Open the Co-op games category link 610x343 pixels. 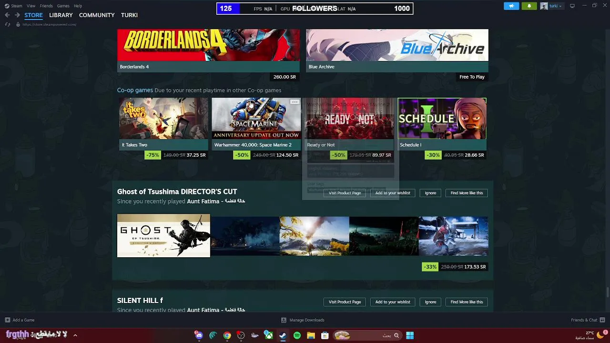click(135, 90)
